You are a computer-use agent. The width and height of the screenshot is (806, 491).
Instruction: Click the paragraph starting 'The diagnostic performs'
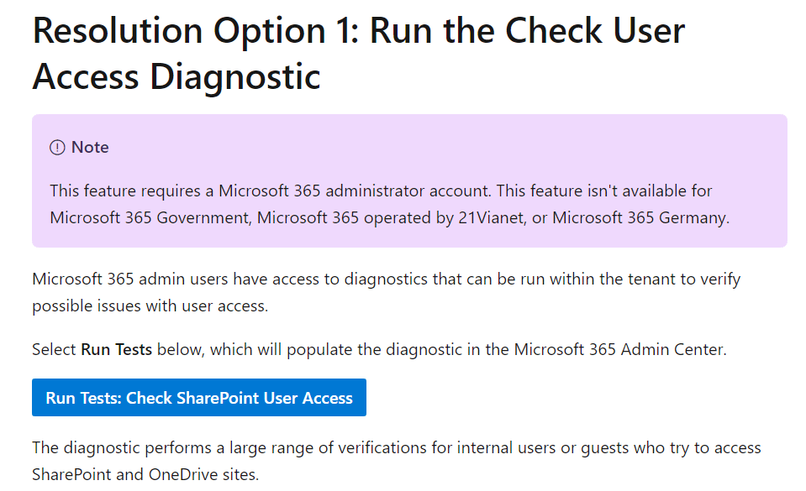pos(397,461)
